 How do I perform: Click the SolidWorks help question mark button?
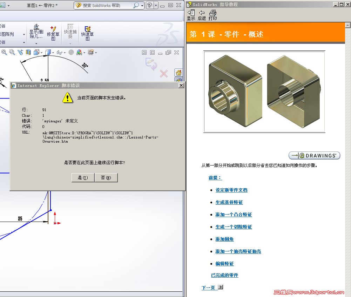(x=149, y=5)
